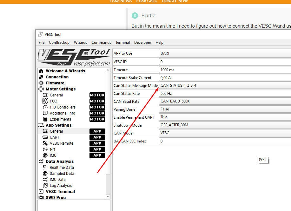This screenshot has width=291, height=211.
Task: Select the IMU app settings icon
Action: tap(46, 155)
